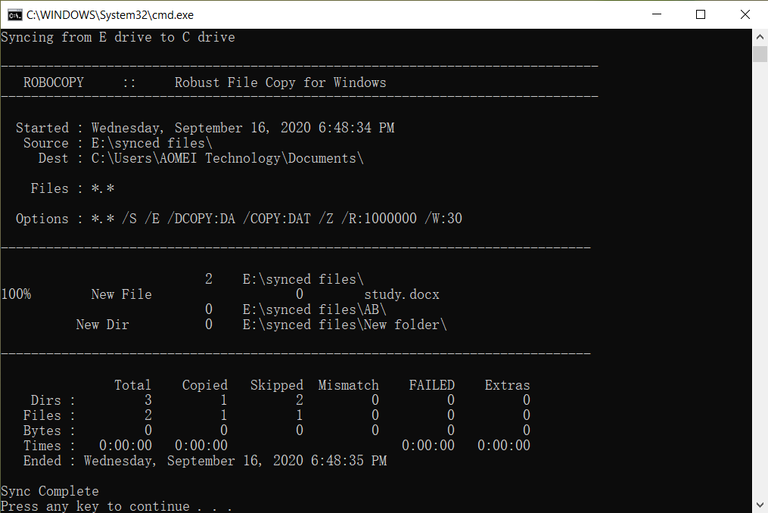Click the C:\WINDOWS\System32\cmd.exe title text

click(110, 14)
